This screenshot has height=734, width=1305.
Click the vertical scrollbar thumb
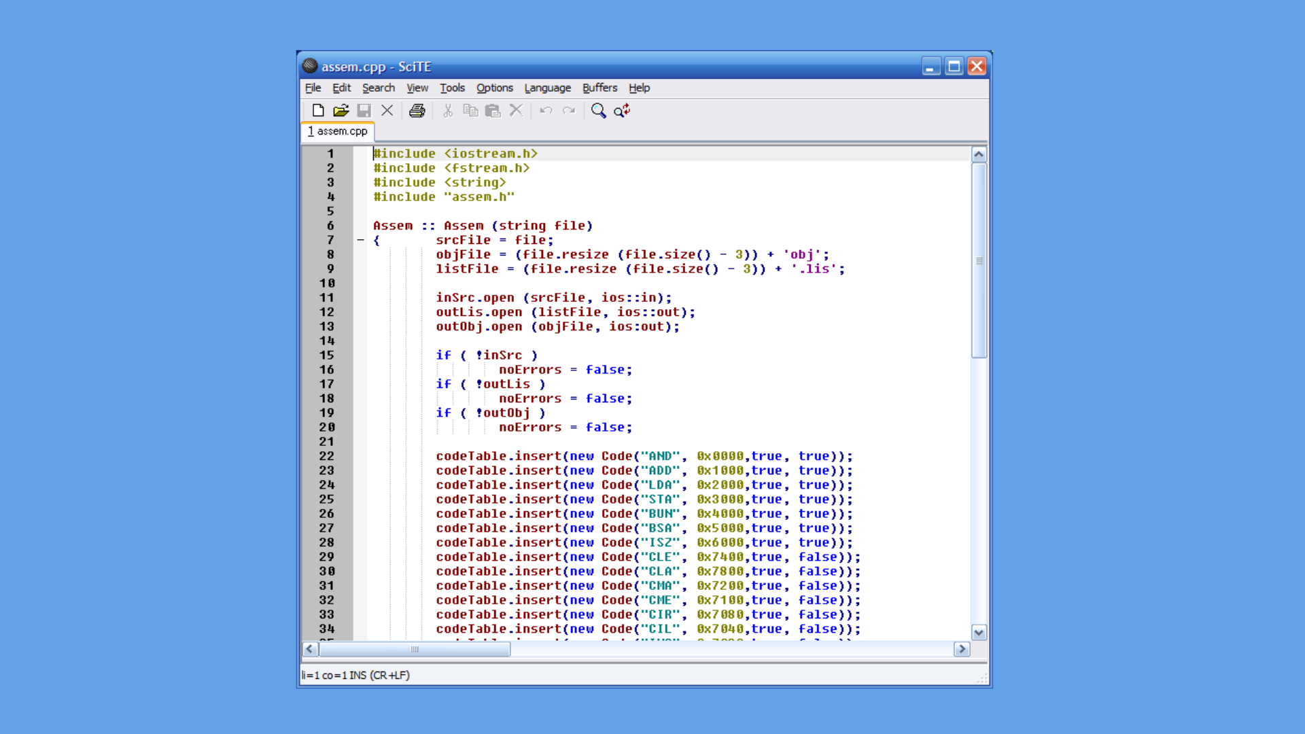click(979, 260)
